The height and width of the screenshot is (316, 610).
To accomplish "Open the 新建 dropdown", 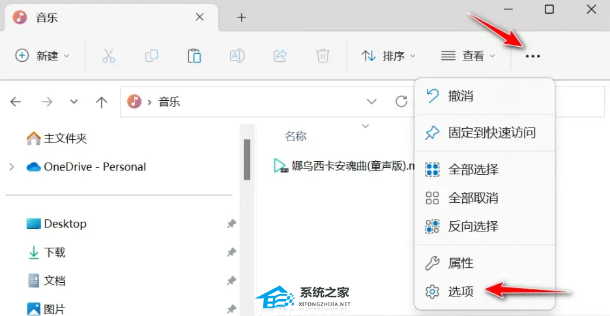I will click(x=42, y=56).
